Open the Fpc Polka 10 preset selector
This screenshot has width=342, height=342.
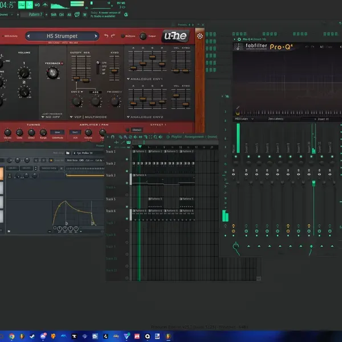84,153
